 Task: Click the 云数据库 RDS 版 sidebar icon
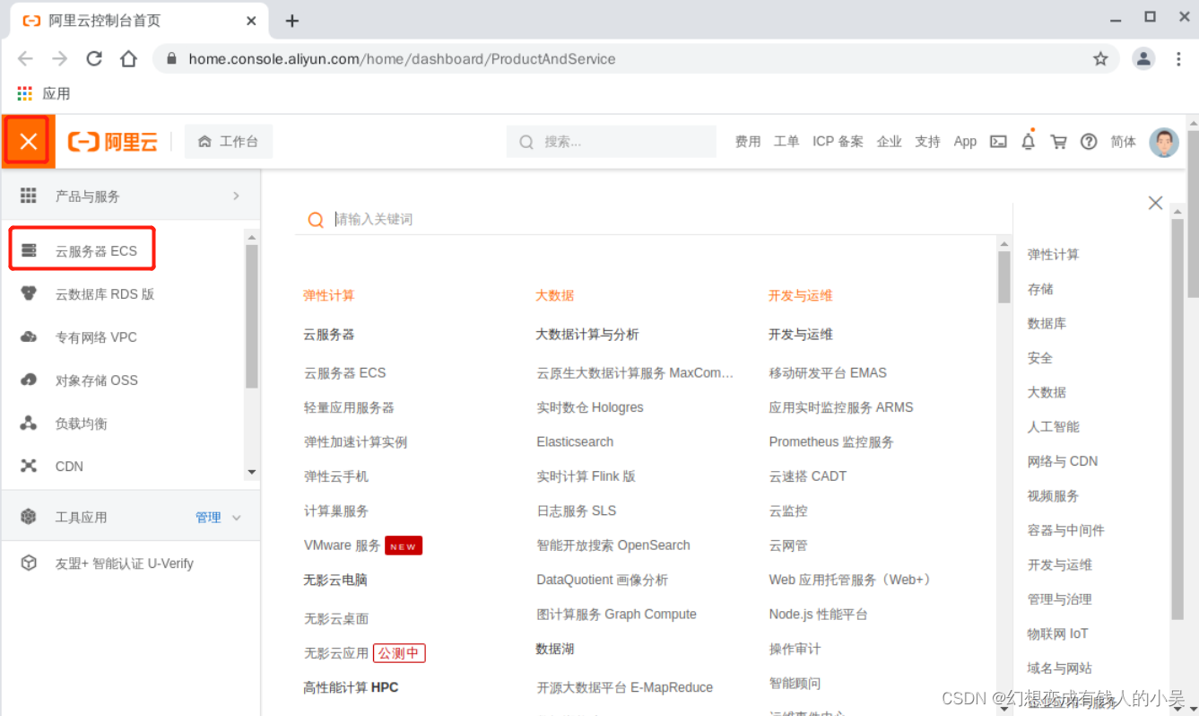point(29,293)
